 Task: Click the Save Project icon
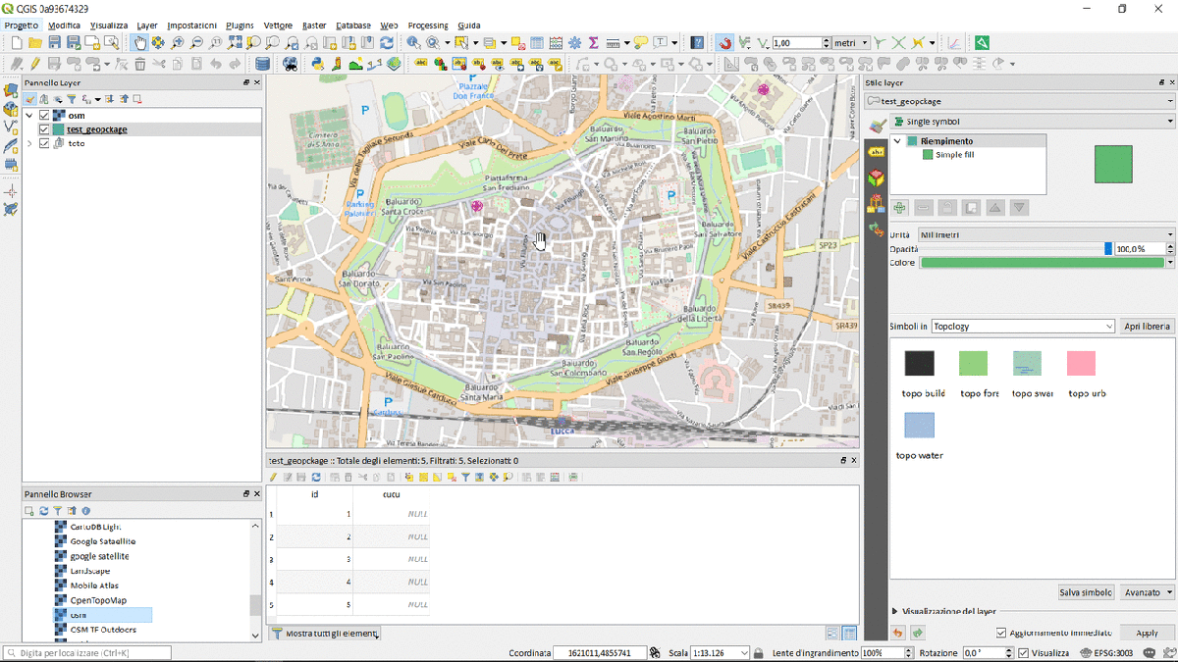pos(55,43)
